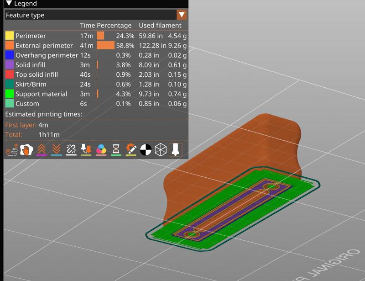Select the External perimeter row
The height and width of the screenshot is (281, 365).
pyautogui.click(x=44, y=46)
